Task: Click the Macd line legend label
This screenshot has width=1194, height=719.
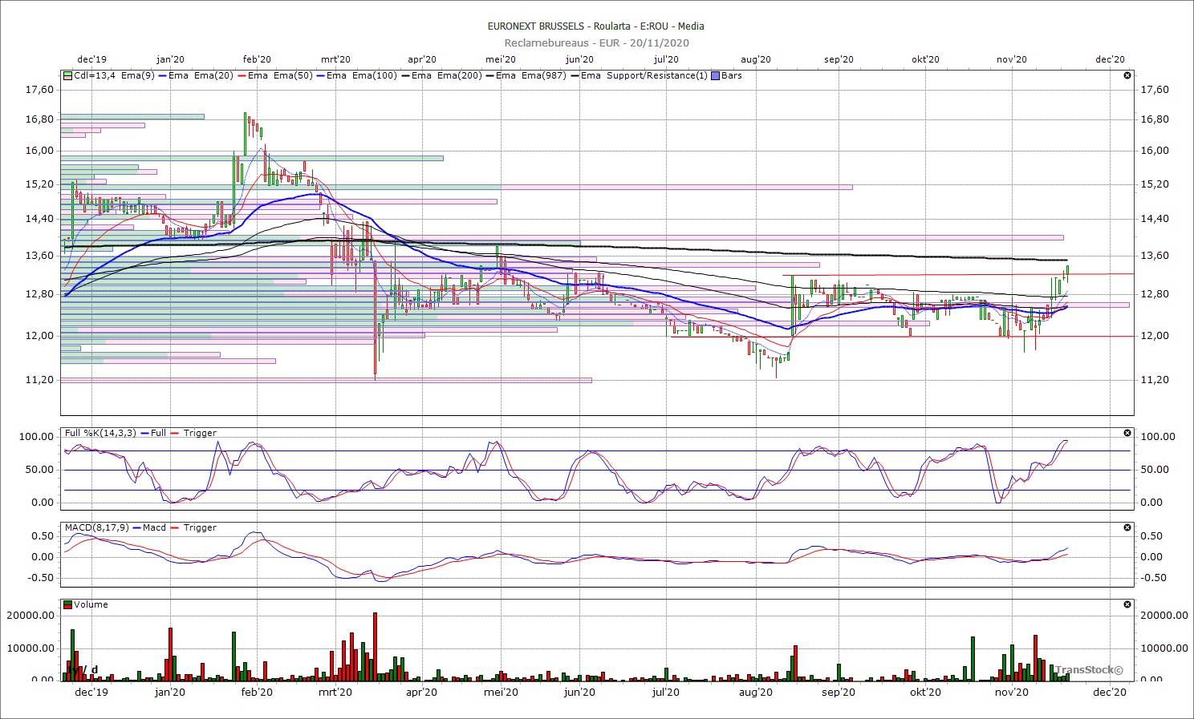Action: coord(154,527)
